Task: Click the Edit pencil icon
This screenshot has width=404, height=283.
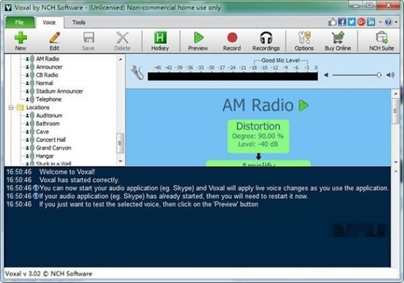Action: click(x=55, y=40)
